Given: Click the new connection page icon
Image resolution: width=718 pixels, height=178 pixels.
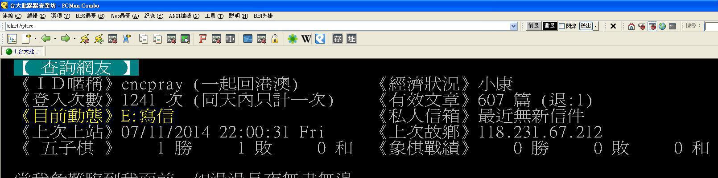Looking at the screenshot, I should 26,39.
